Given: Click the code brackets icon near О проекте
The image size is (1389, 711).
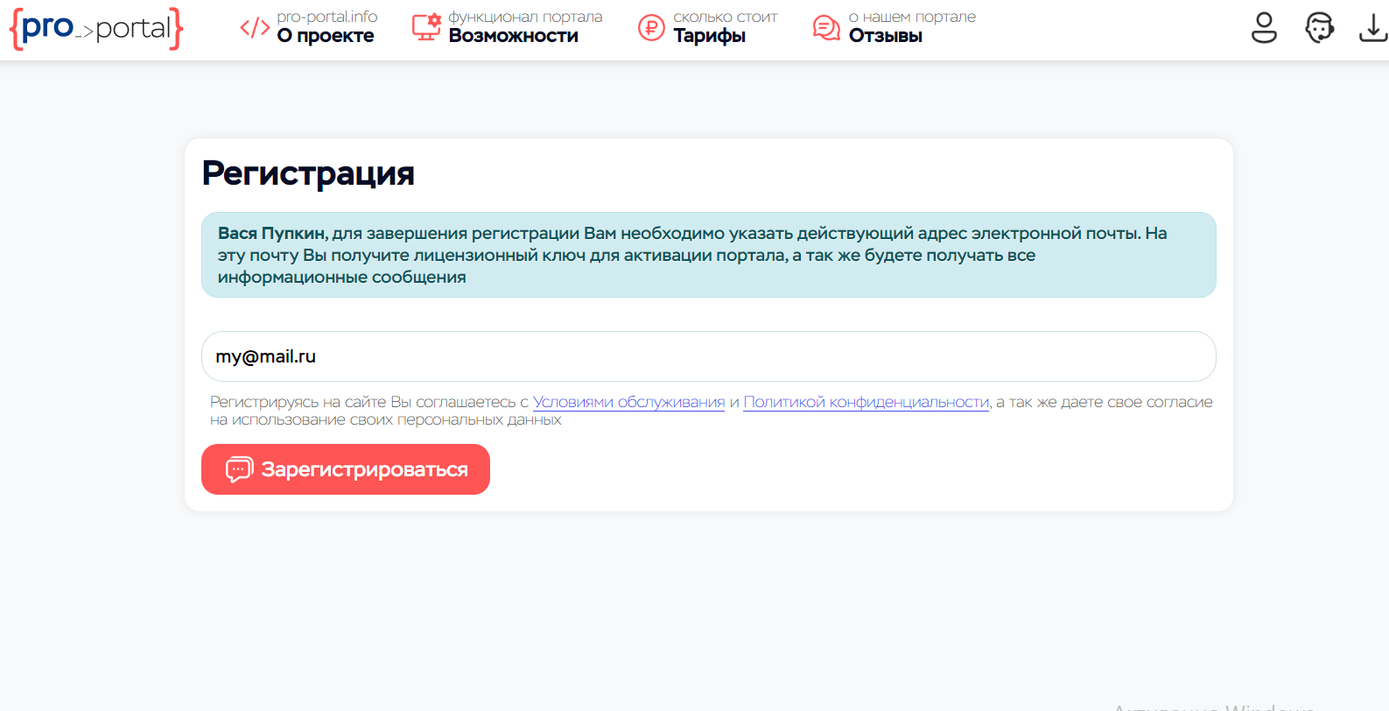Looking at the screenshot, I should (x=255, y=28).
